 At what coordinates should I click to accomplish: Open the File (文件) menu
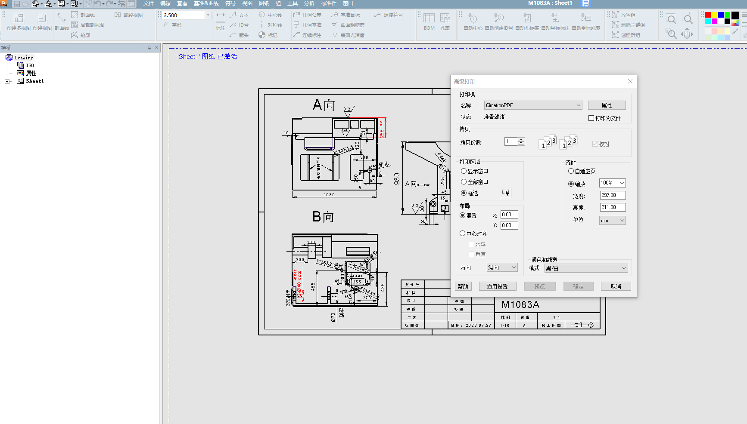149,3
